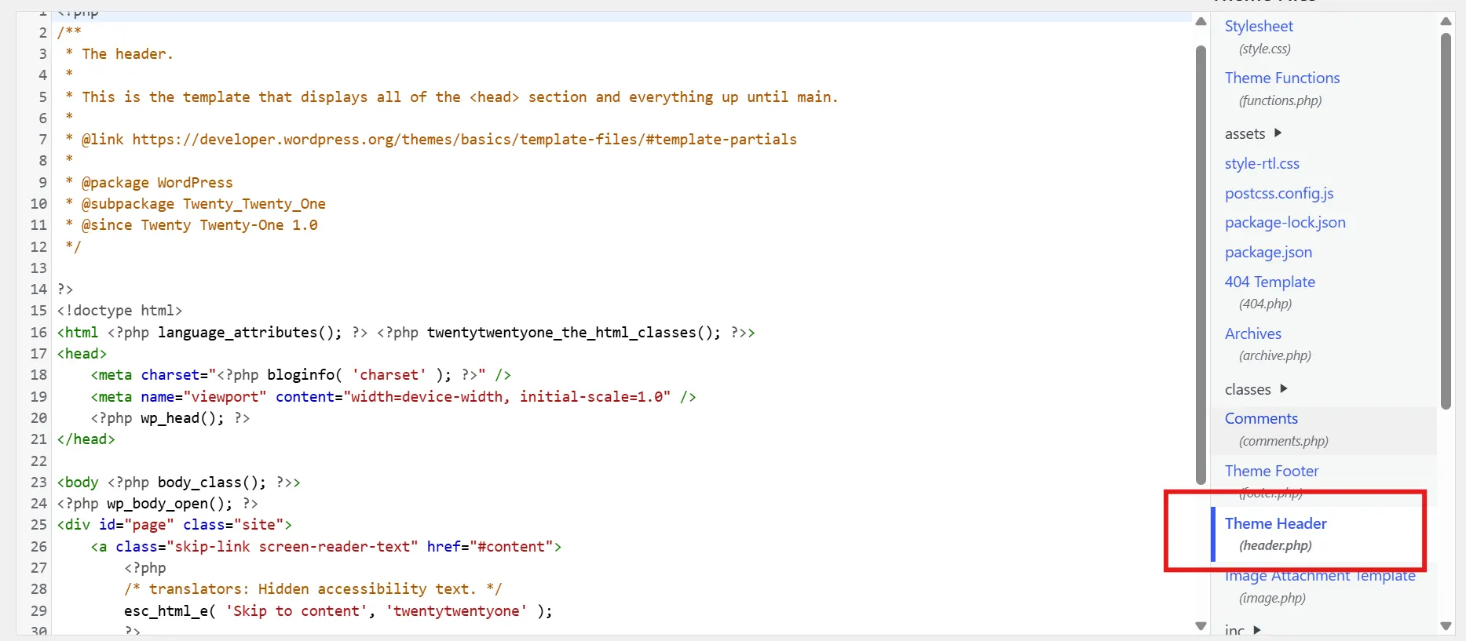
Task: Click the meta viewport line
Action: [x=393, y=397]
